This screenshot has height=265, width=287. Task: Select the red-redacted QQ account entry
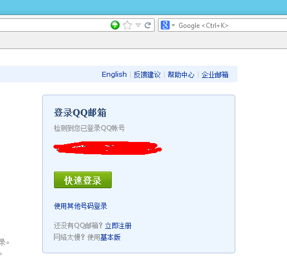(107, 148)
